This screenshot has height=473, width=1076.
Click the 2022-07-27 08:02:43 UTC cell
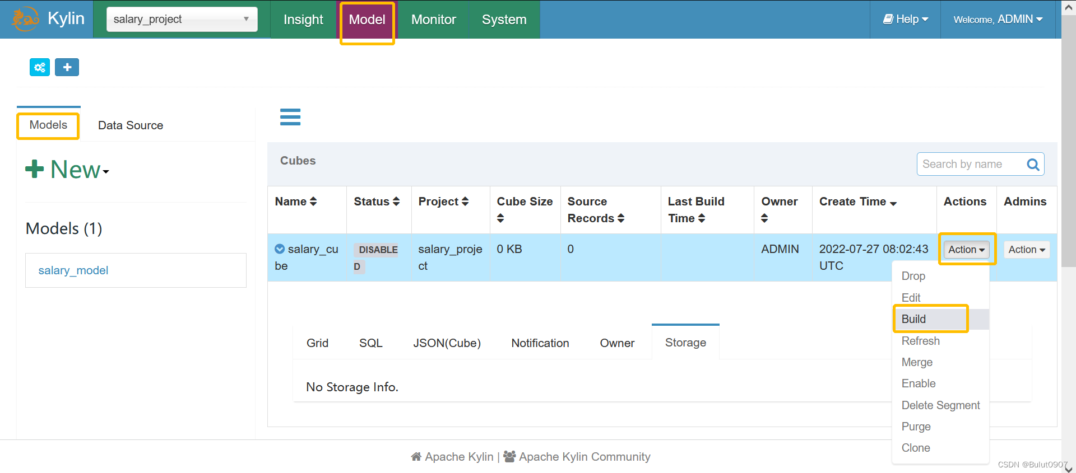[873, 257]
